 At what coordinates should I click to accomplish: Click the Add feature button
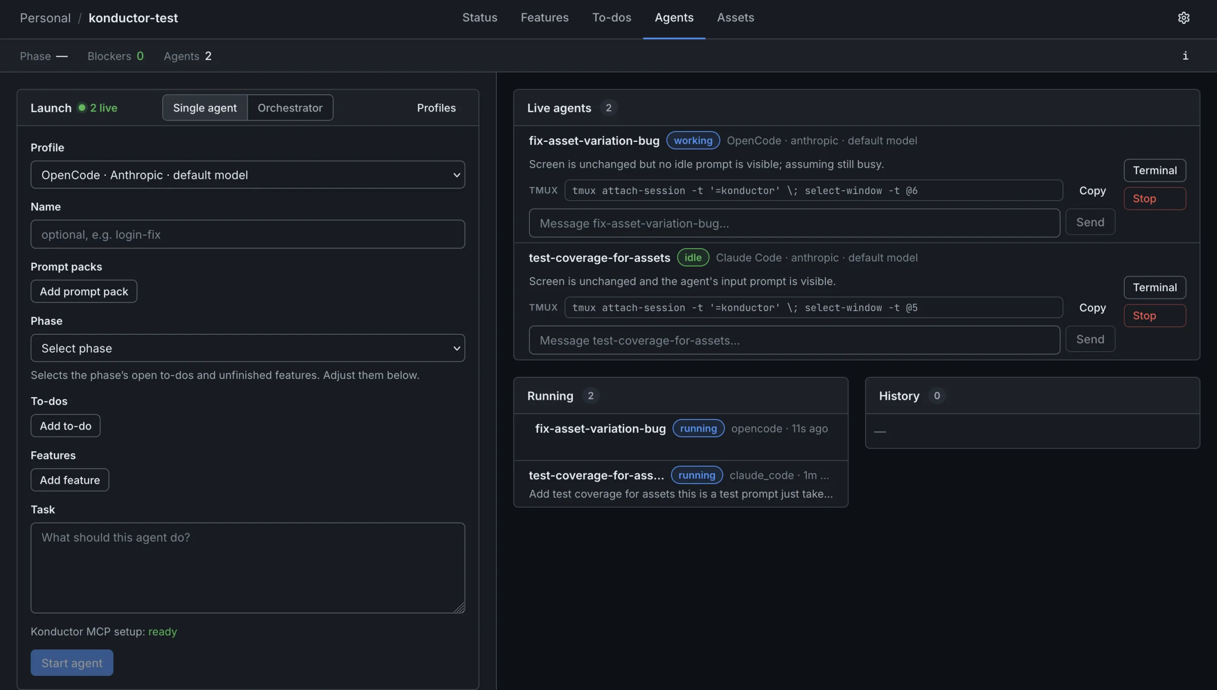point(69,480)
